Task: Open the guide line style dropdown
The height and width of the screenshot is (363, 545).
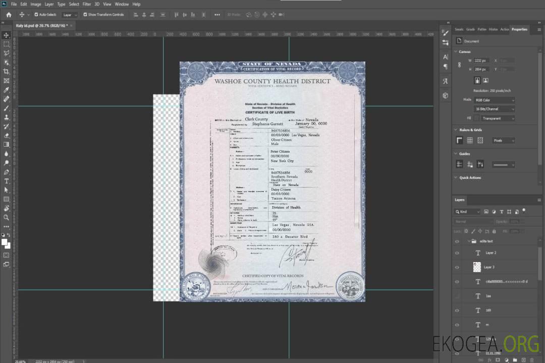Action: tap(504, 165)
